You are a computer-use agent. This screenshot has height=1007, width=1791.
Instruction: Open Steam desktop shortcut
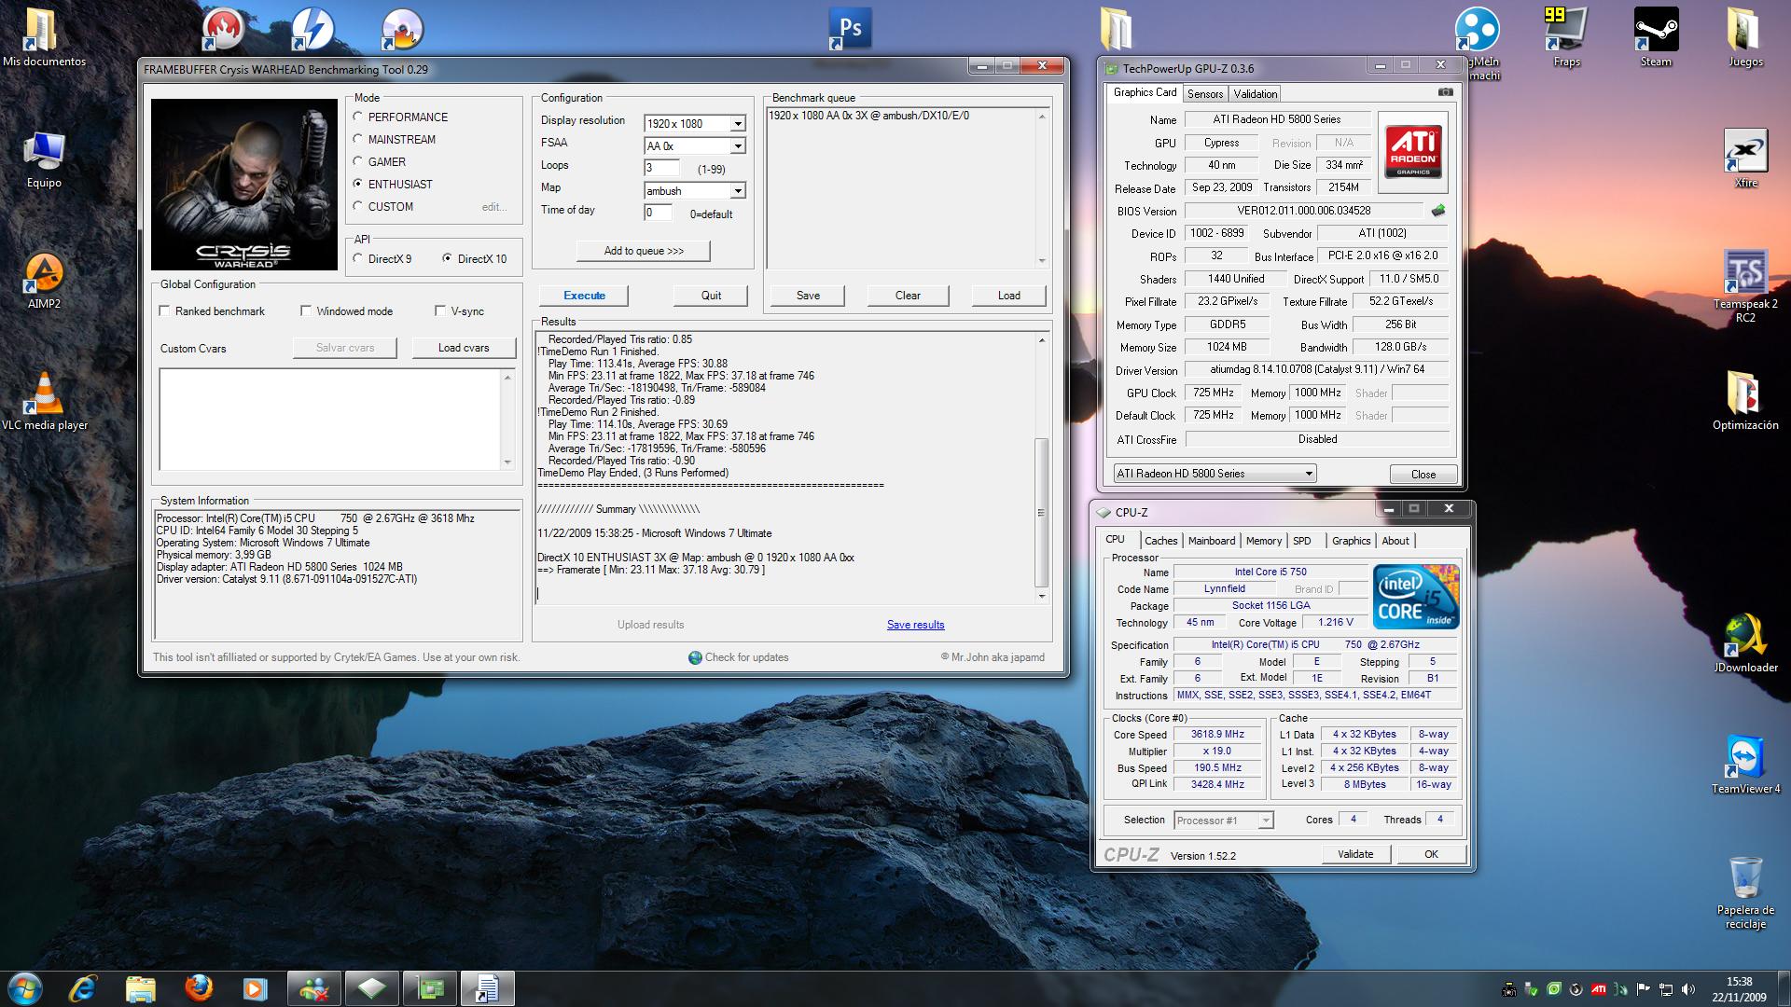(x=1656, y=38)
